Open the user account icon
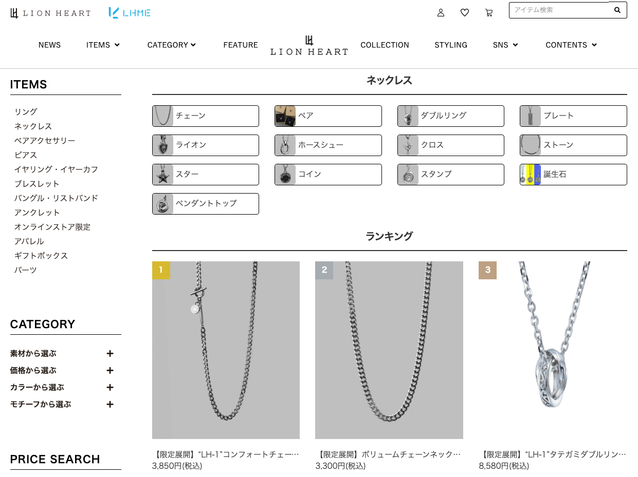Image resolution: width=638 pixels, height=477 pixels. click(x=441, y=13)
